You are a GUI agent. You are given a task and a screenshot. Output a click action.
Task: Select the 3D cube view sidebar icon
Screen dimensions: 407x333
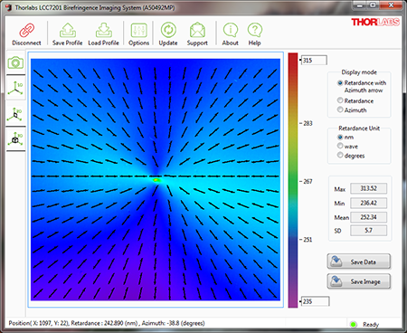tap(15, 139)
